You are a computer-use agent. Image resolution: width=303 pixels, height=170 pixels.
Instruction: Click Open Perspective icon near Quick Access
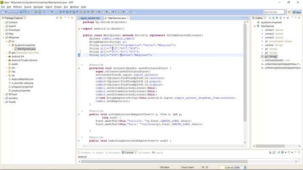289,12
